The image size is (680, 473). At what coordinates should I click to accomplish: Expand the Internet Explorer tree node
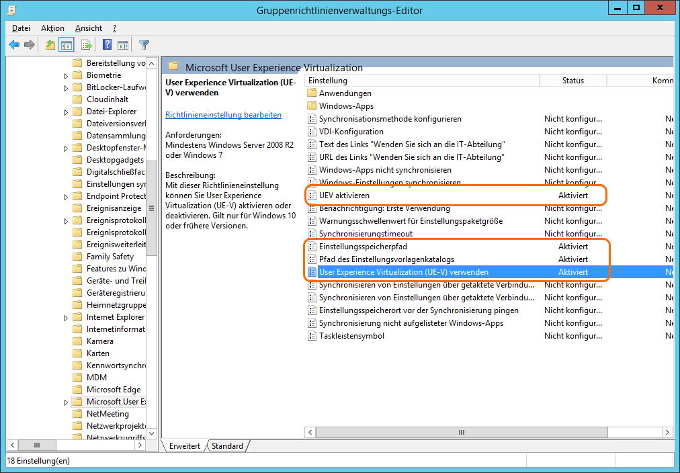click(66, 318)
